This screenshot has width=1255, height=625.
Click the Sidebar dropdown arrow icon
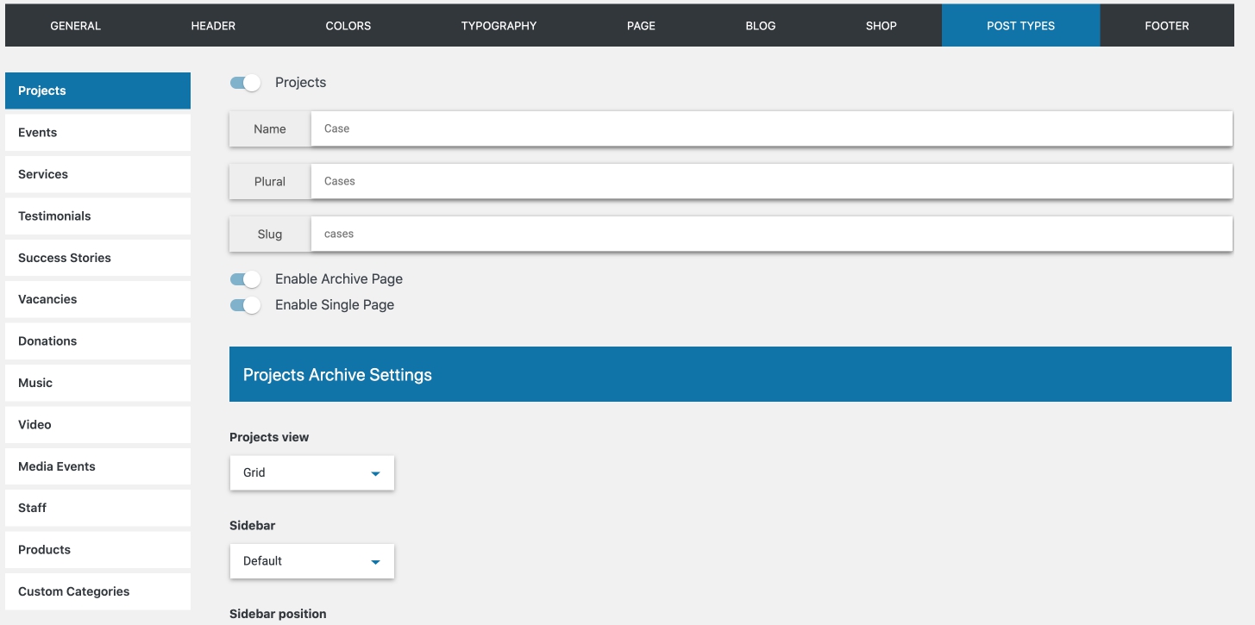375,561
